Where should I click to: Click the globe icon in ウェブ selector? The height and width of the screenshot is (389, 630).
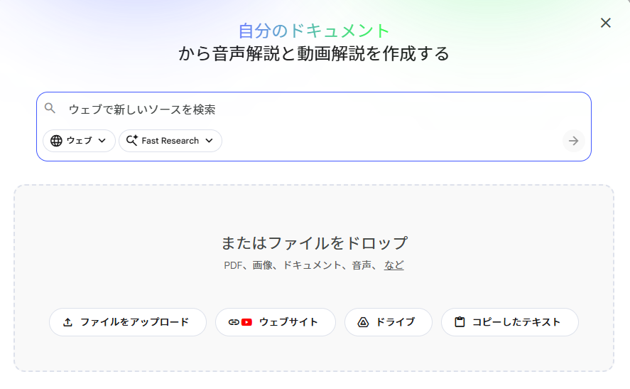point(56,141)
